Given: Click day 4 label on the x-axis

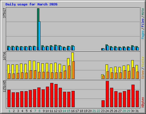Looking at the screenshot, I should tap(22, 111).
